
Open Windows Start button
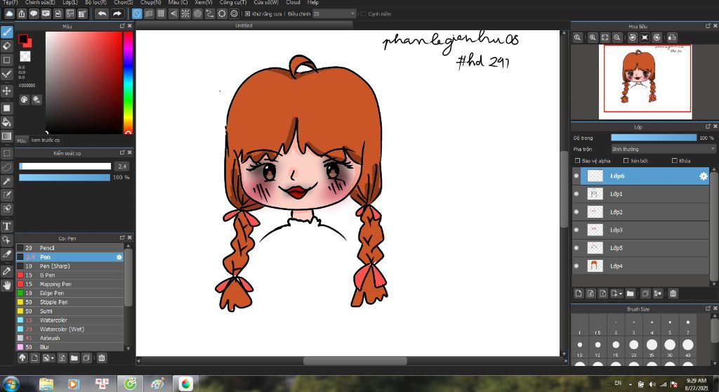click(x=11, y=384)
